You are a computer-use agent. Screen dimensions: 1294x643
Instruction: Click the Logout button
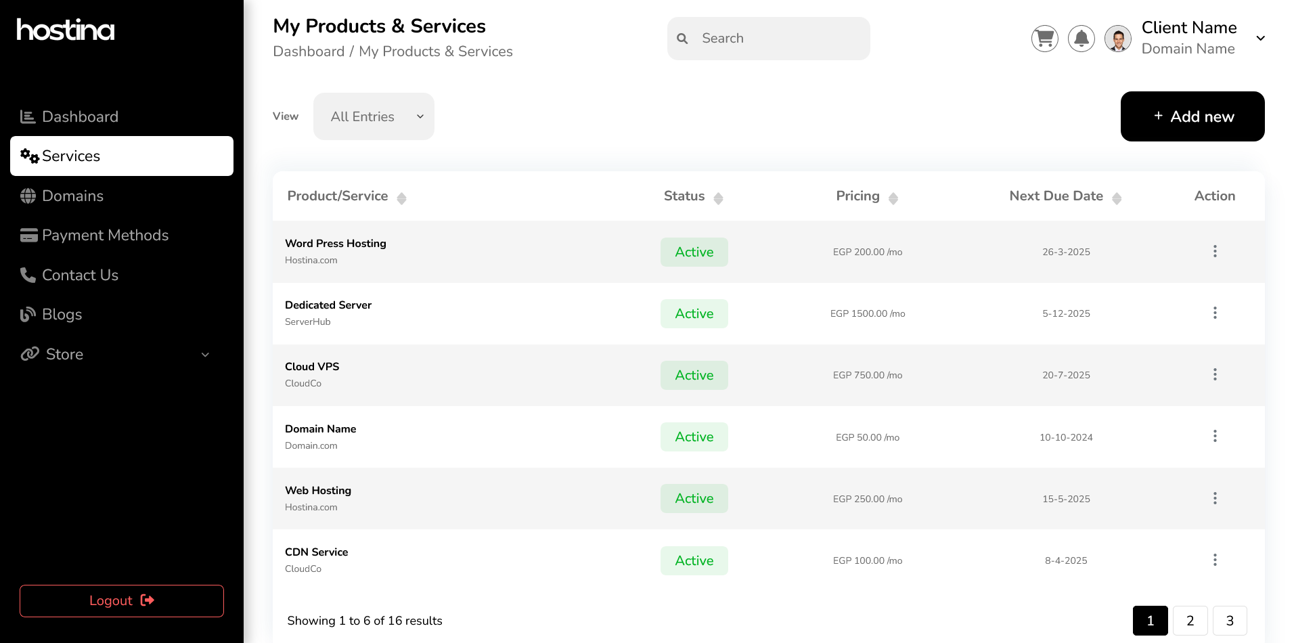(x=122, y=601)
